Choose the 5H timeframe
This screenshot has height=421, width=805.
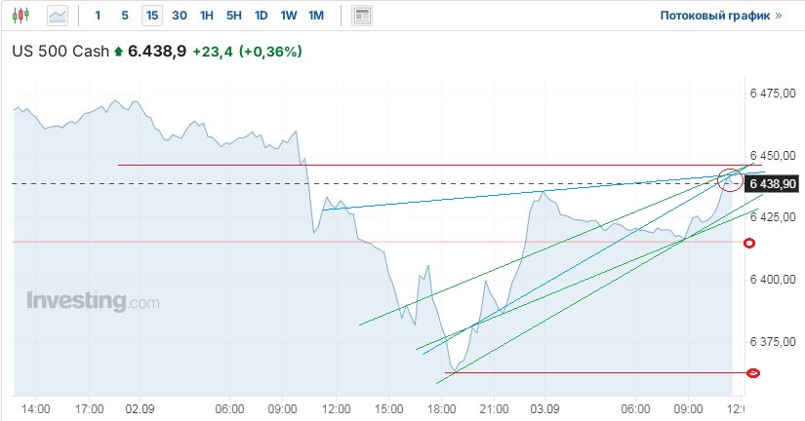coord(233,16)
